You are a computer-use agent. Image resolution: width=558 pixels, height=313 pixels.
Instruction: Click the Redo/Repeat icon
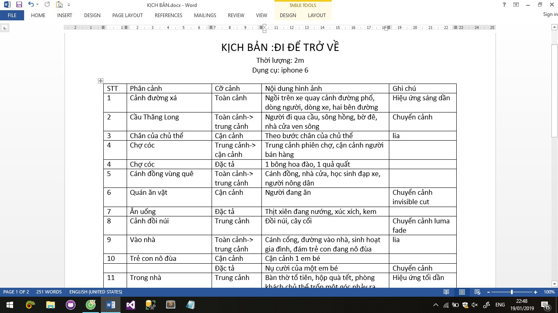point(47,5)
